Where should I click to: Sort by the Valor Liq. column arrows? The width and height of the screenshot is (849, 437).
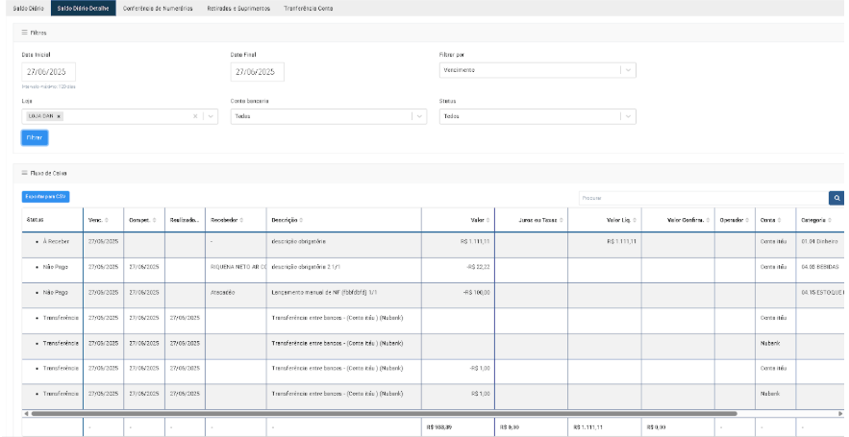635,220
